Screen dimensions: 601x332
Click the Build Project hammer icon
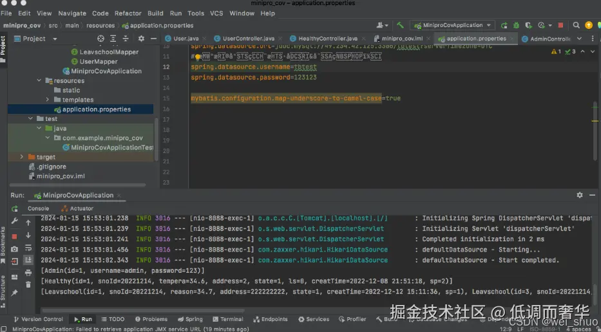(400, 25)
